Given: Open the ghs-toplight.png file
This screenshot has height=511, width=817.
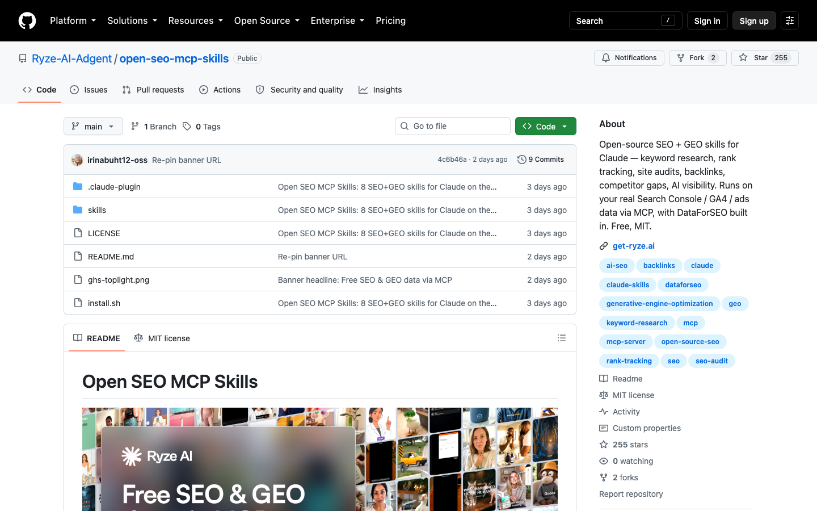Looking at the screenshot, I should pyautogui.click(x=119, y=280).
